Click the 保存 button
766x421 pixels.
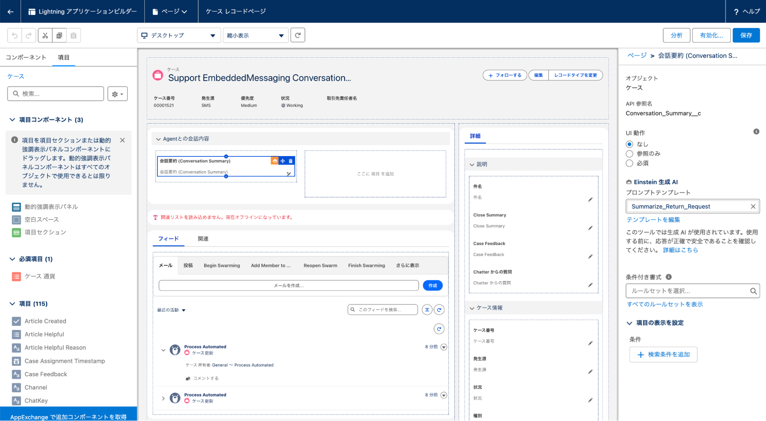[x=746, y=35]
